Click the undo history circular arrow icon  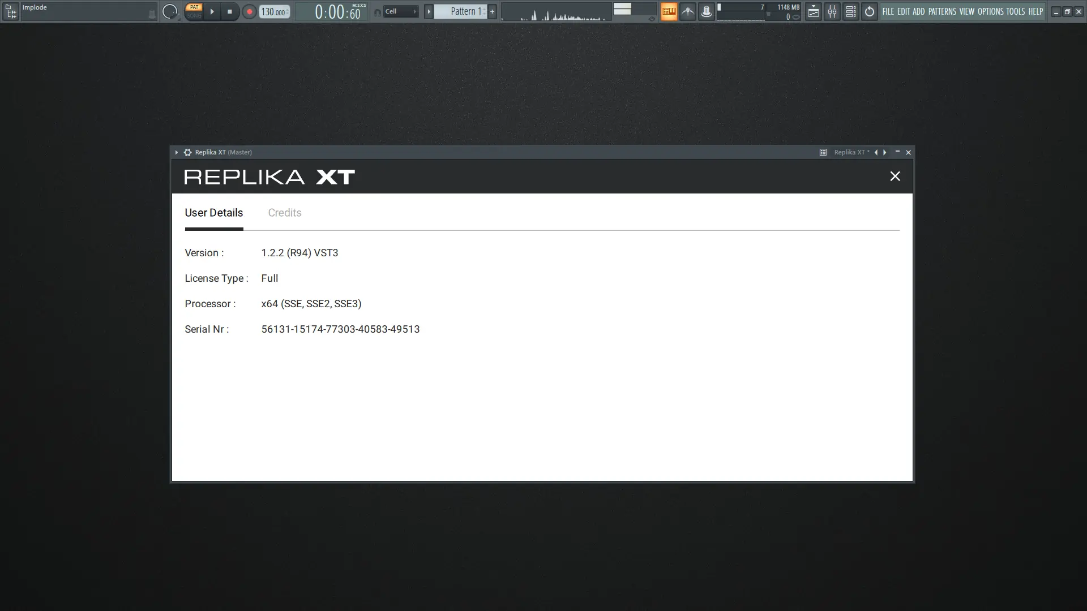869,11
